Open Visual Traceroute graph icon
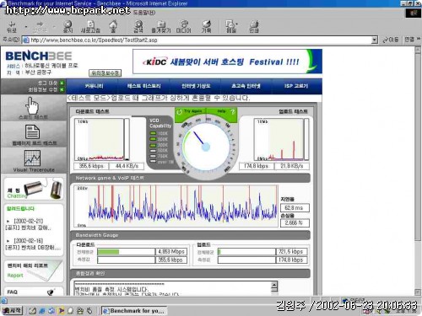 pyautogui.click(x=32, y=158)
